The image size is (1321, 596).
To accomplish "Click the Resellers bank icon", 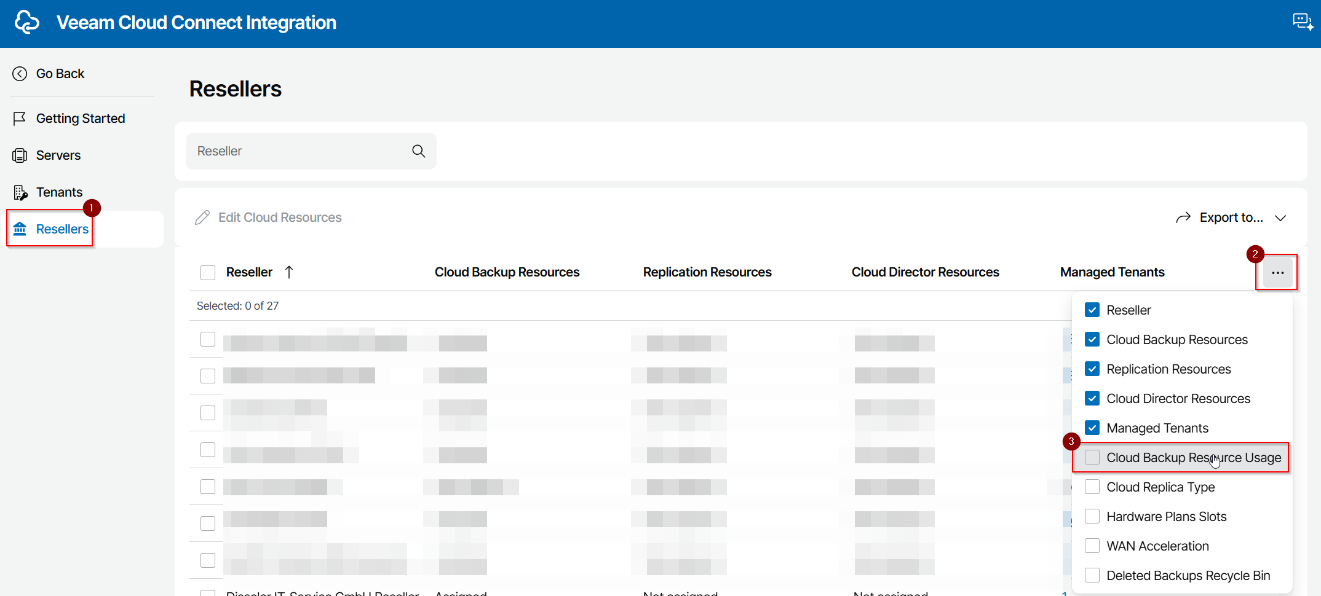I will [x=20, y=229].
